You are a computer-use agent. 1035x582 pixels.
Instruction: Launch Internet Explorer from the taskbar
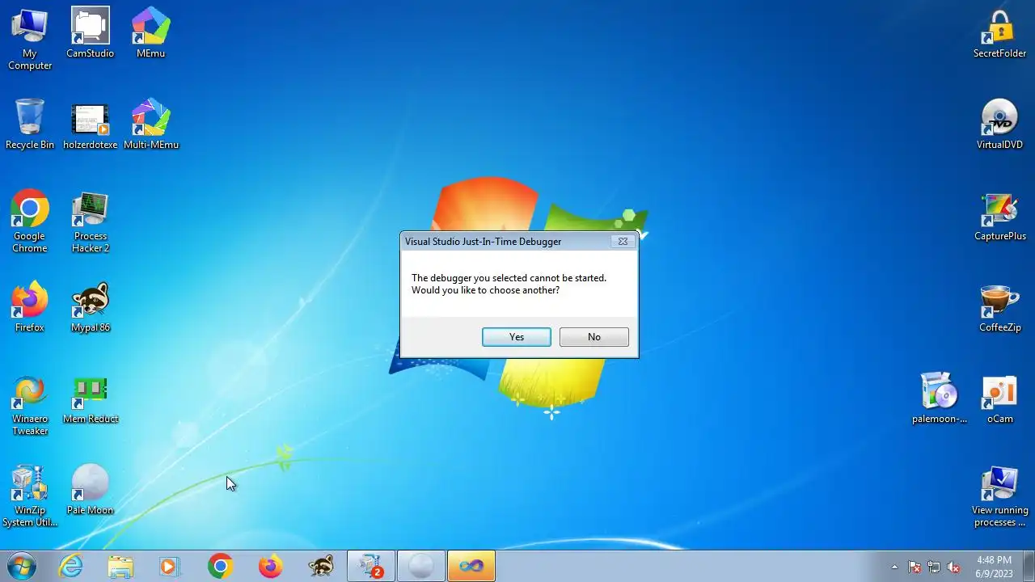71,567
